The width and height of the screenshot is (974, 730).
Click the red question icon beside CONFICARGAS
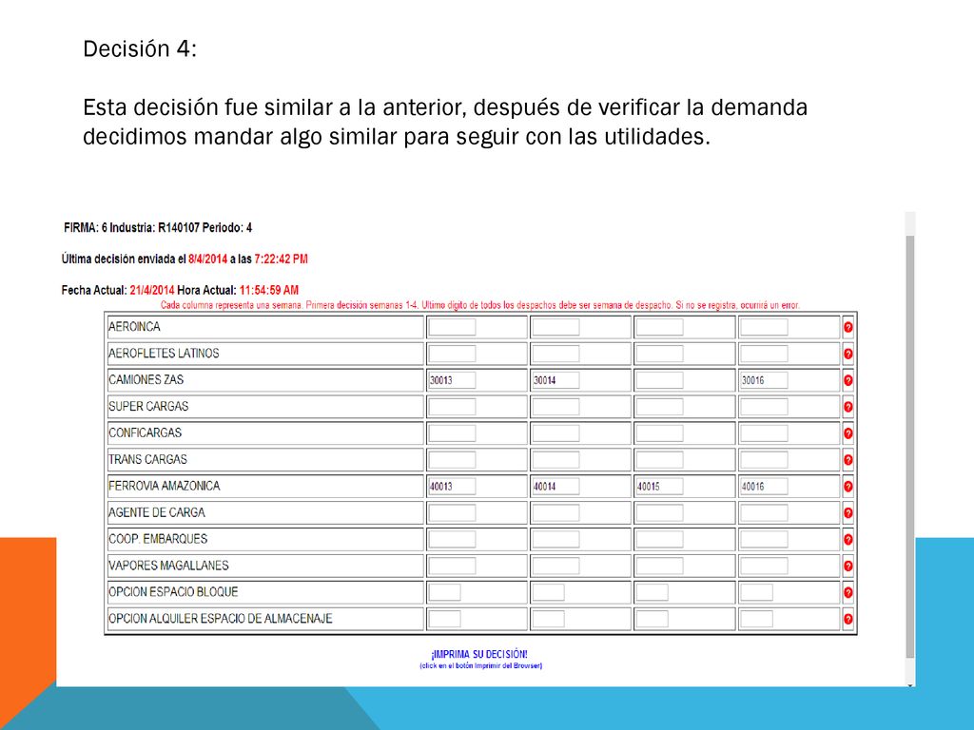[x=847, y=433]
